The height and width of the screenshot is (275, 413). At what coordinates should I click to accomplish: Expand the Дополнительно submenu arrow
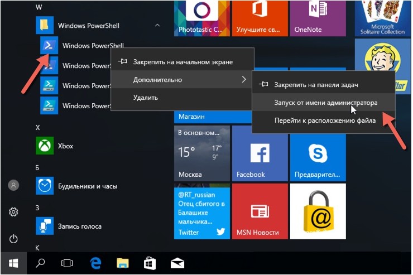244,79
